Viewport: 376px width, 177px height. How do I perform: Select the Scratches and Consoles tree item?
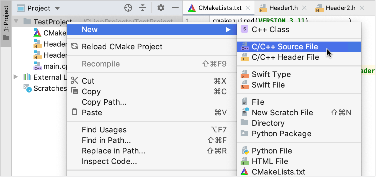50,88
